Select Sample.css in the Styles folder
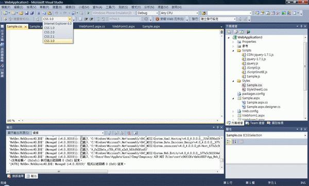Screen dimensions: 309x186 pos(254,85)
